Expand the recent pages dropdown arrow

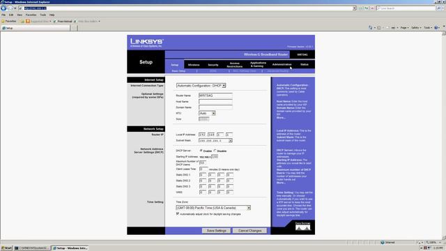click(15, 8)
